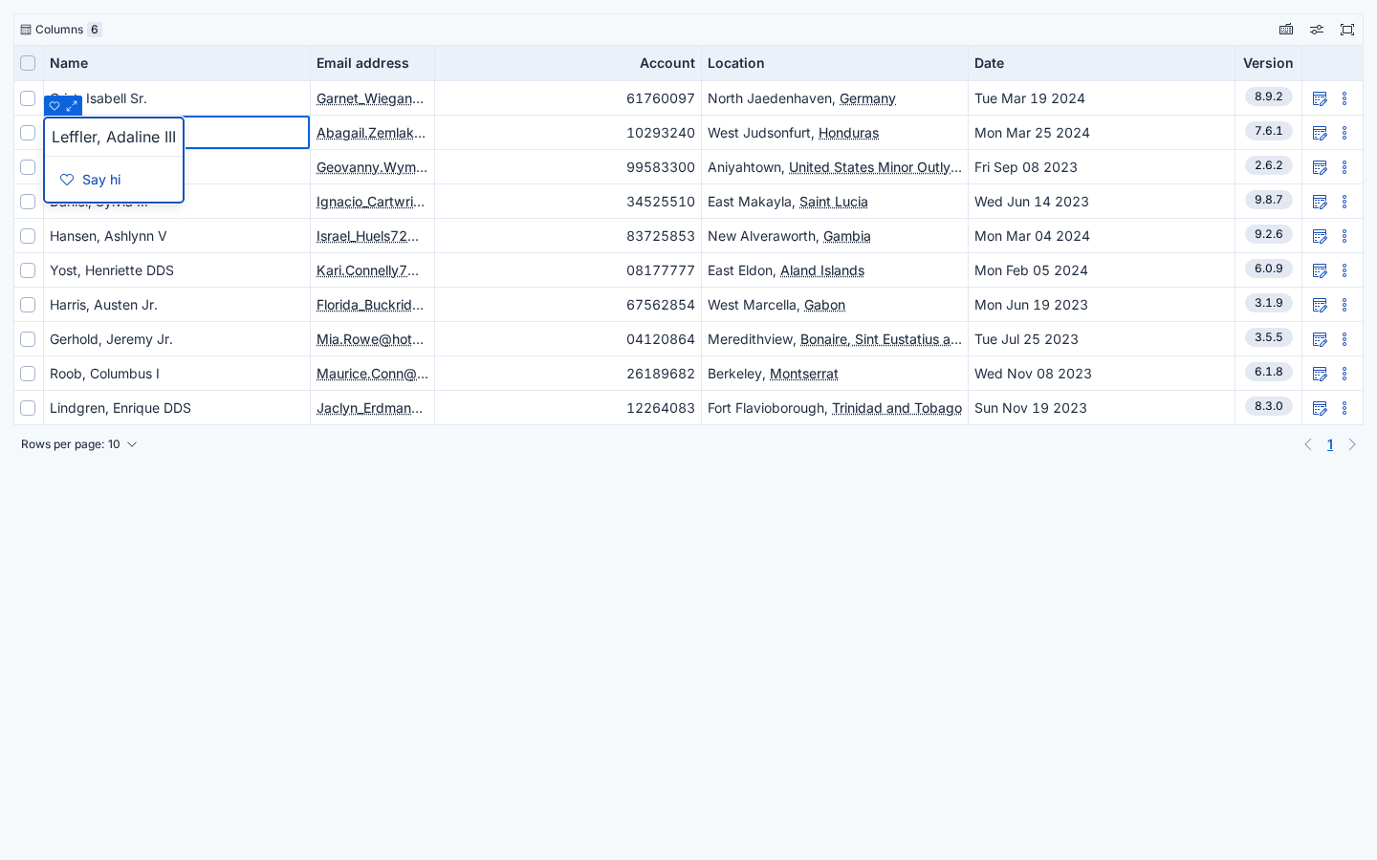The width and height of the screenshot is (1377, 860).
Task: Check the select-all header checkbox
Action: coord(28,63)
